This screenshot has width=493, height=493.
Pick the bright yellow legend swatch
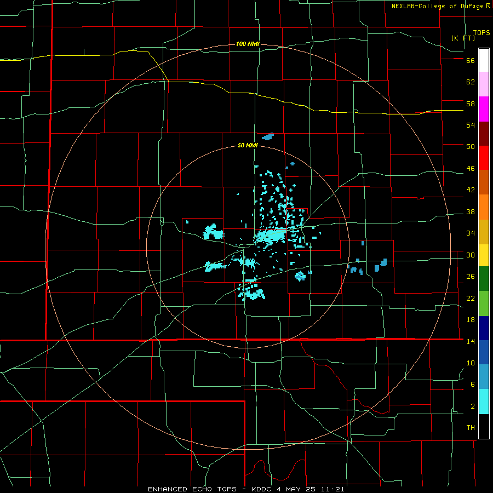[x=484, y=255]
